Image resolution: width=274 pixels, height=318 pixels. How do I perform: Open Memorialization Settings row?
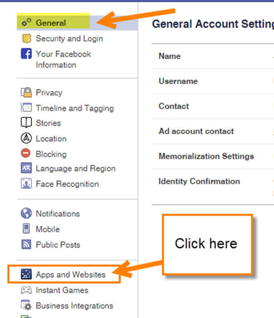tap(213, 156)
